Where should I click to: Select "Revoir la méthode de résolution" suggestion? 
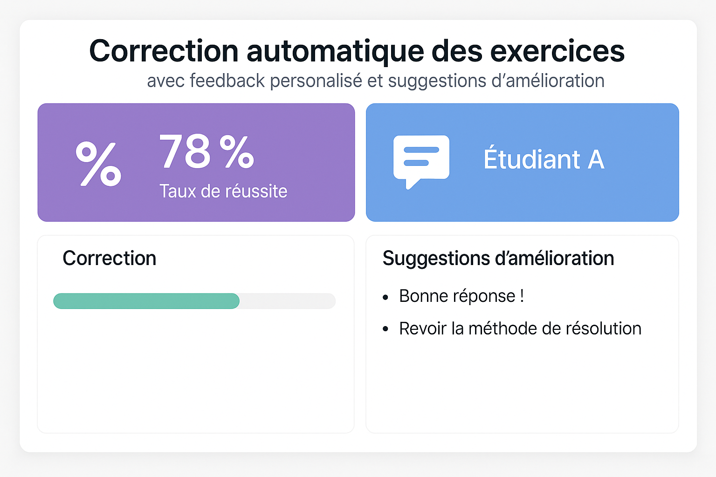520,329
